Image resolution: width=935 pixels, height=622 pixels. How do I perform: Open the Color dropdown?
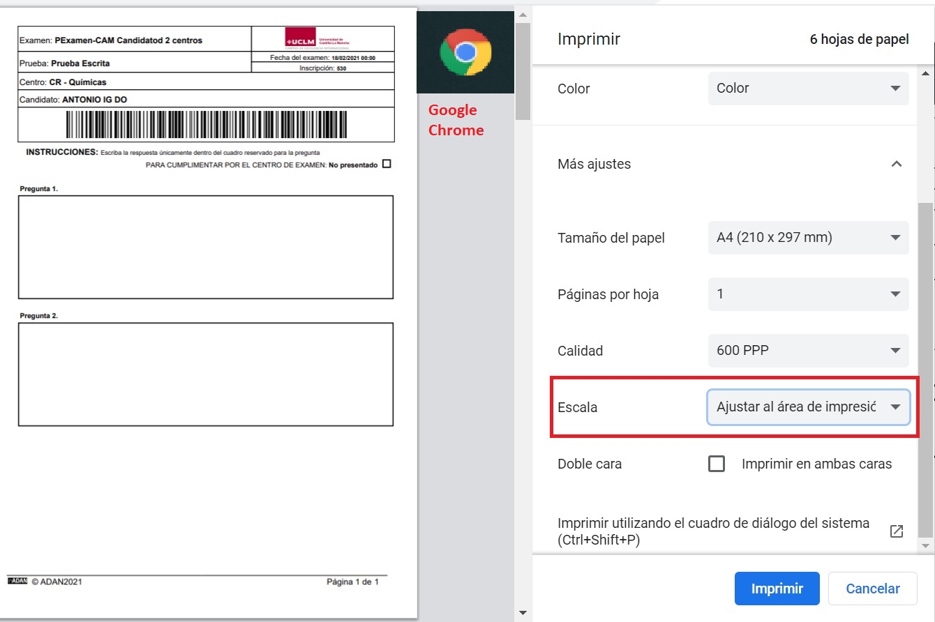coord(808,89)
